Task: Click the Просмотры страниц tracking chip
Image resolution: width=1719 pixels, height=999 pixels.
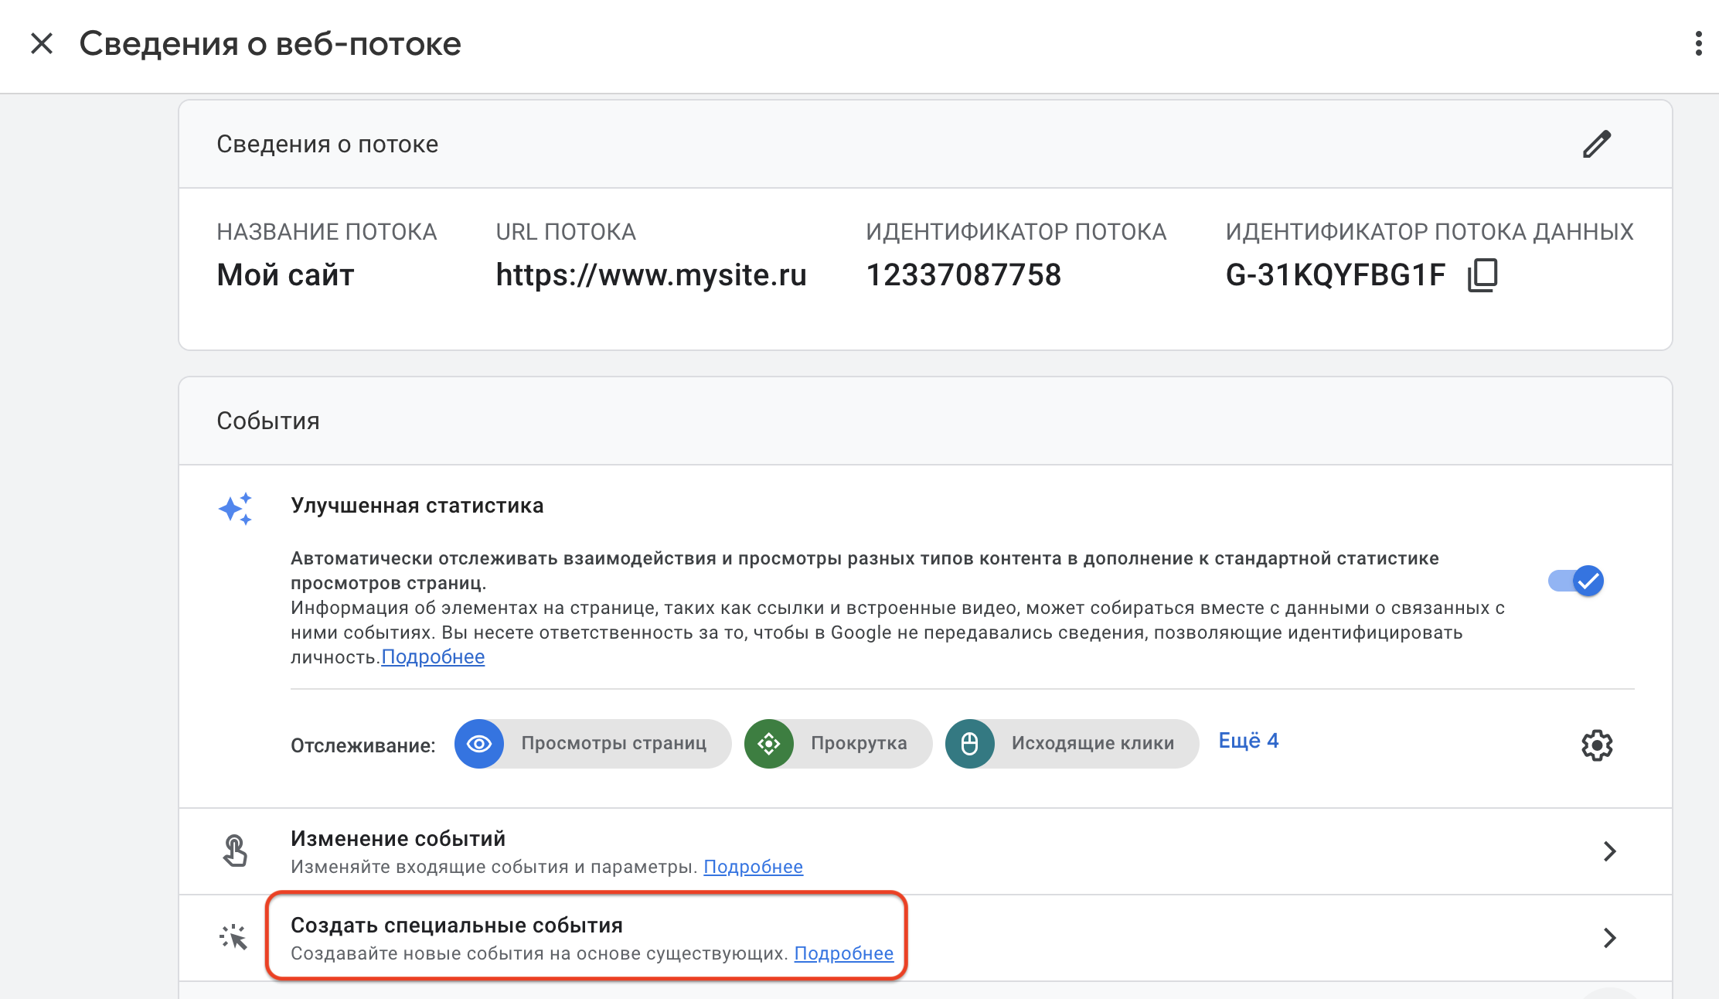Action: 613,744
